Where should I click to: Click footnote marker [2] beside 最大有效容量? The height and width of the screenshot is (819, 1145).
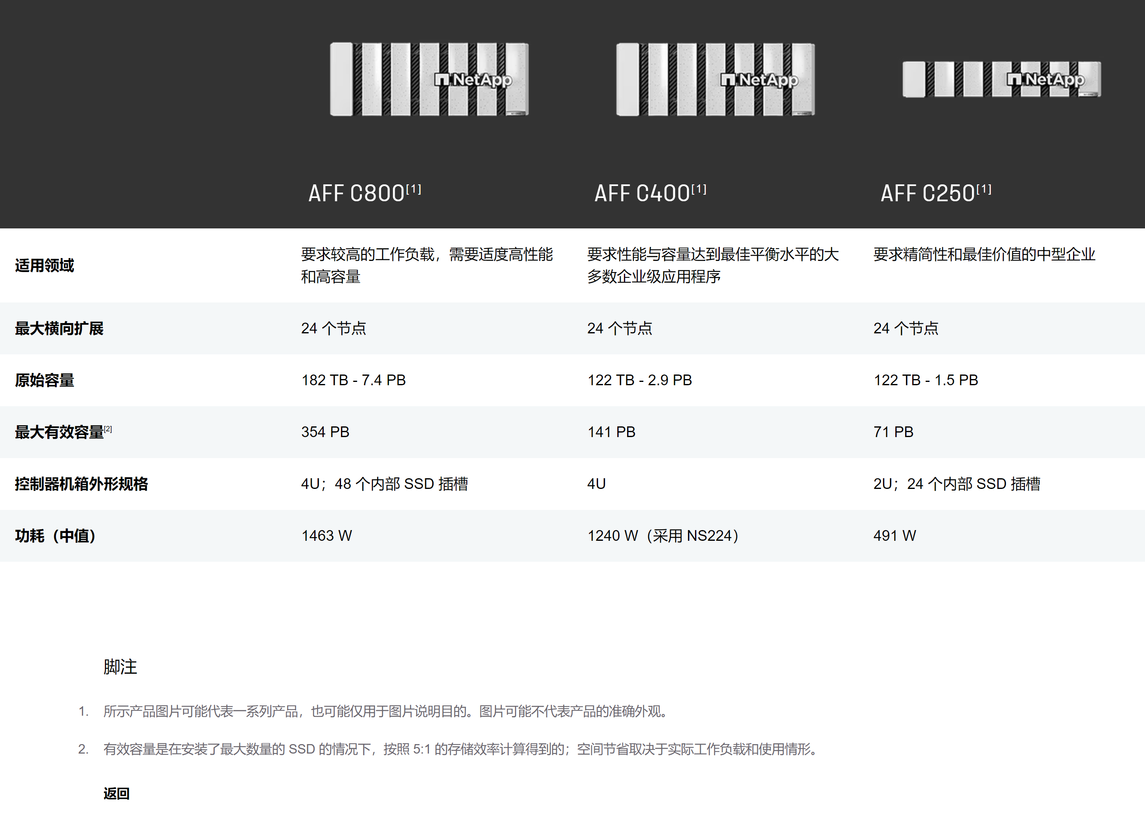[108, 429]
